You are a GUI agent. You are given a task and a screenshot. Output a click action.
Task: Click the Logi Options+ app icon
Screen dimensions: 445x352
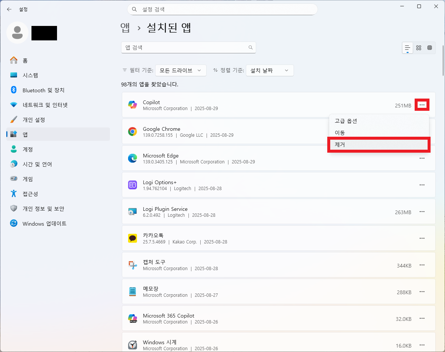click(133, 185)
